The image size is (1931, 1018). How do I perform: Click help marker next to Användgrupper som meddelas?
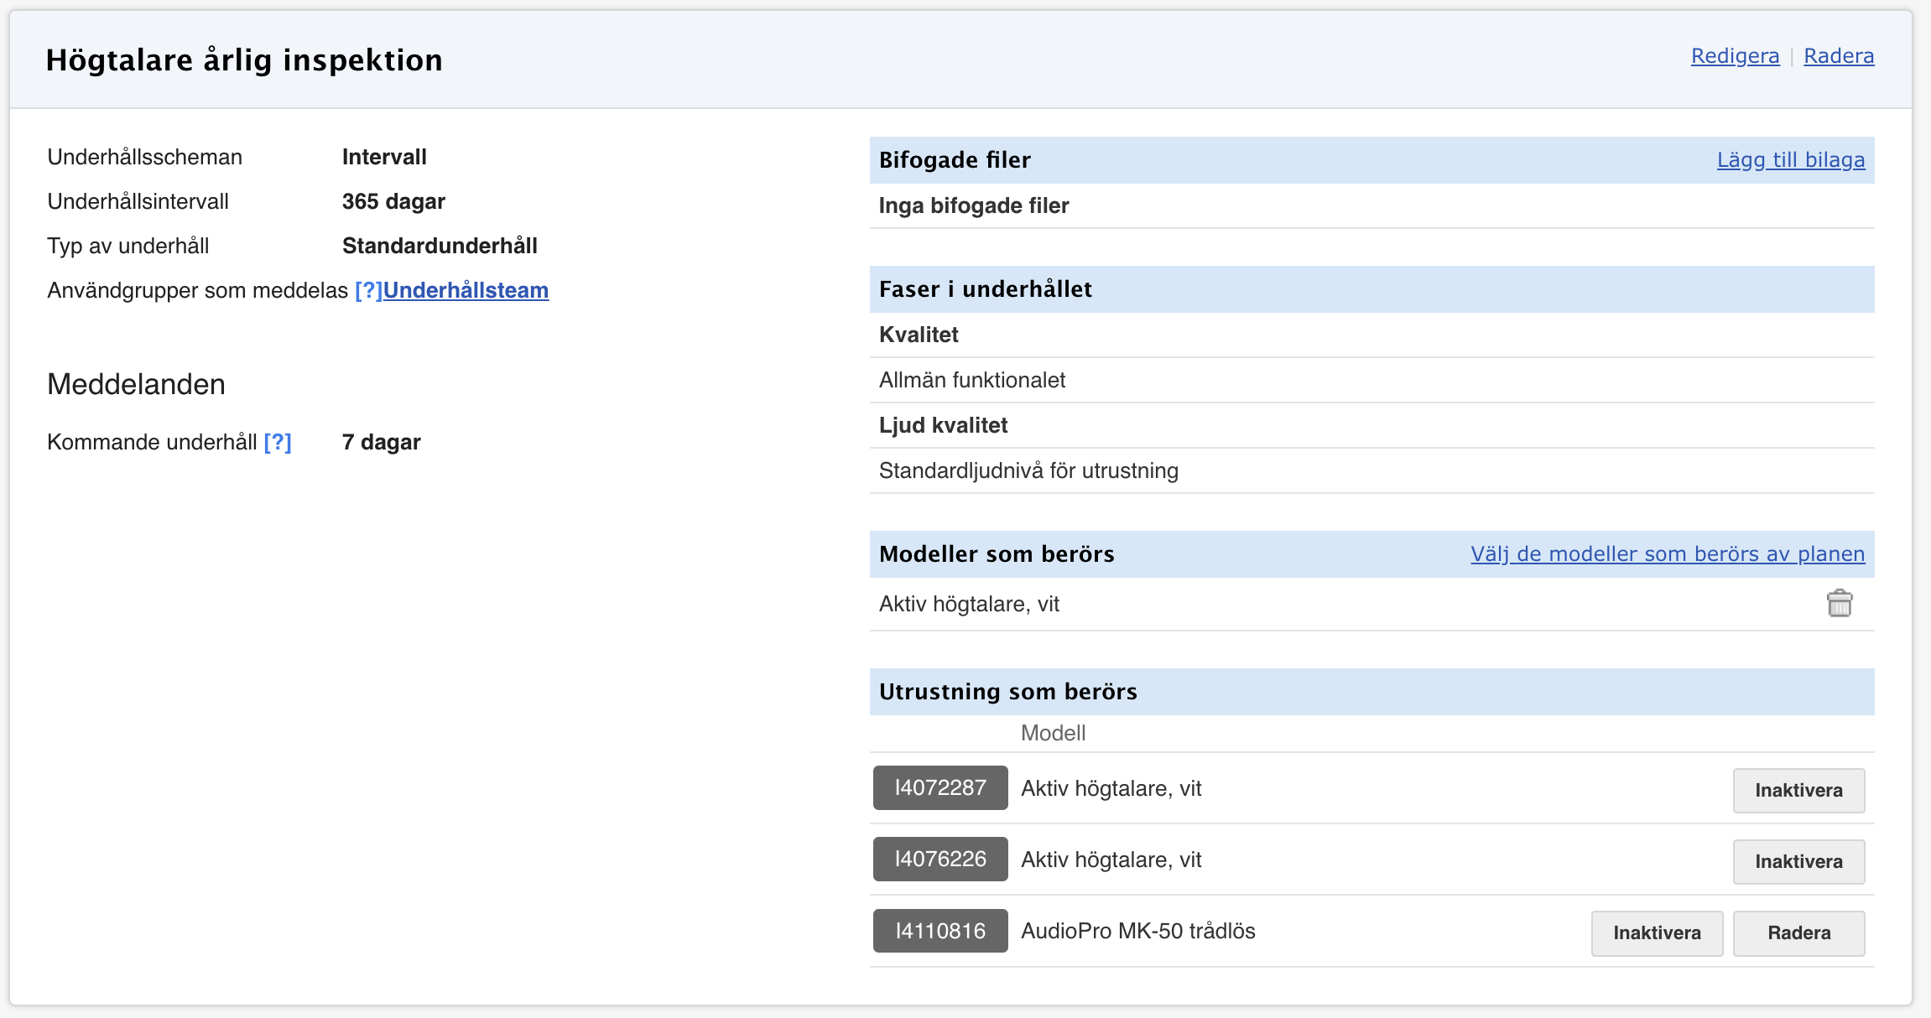click(368, 290)
